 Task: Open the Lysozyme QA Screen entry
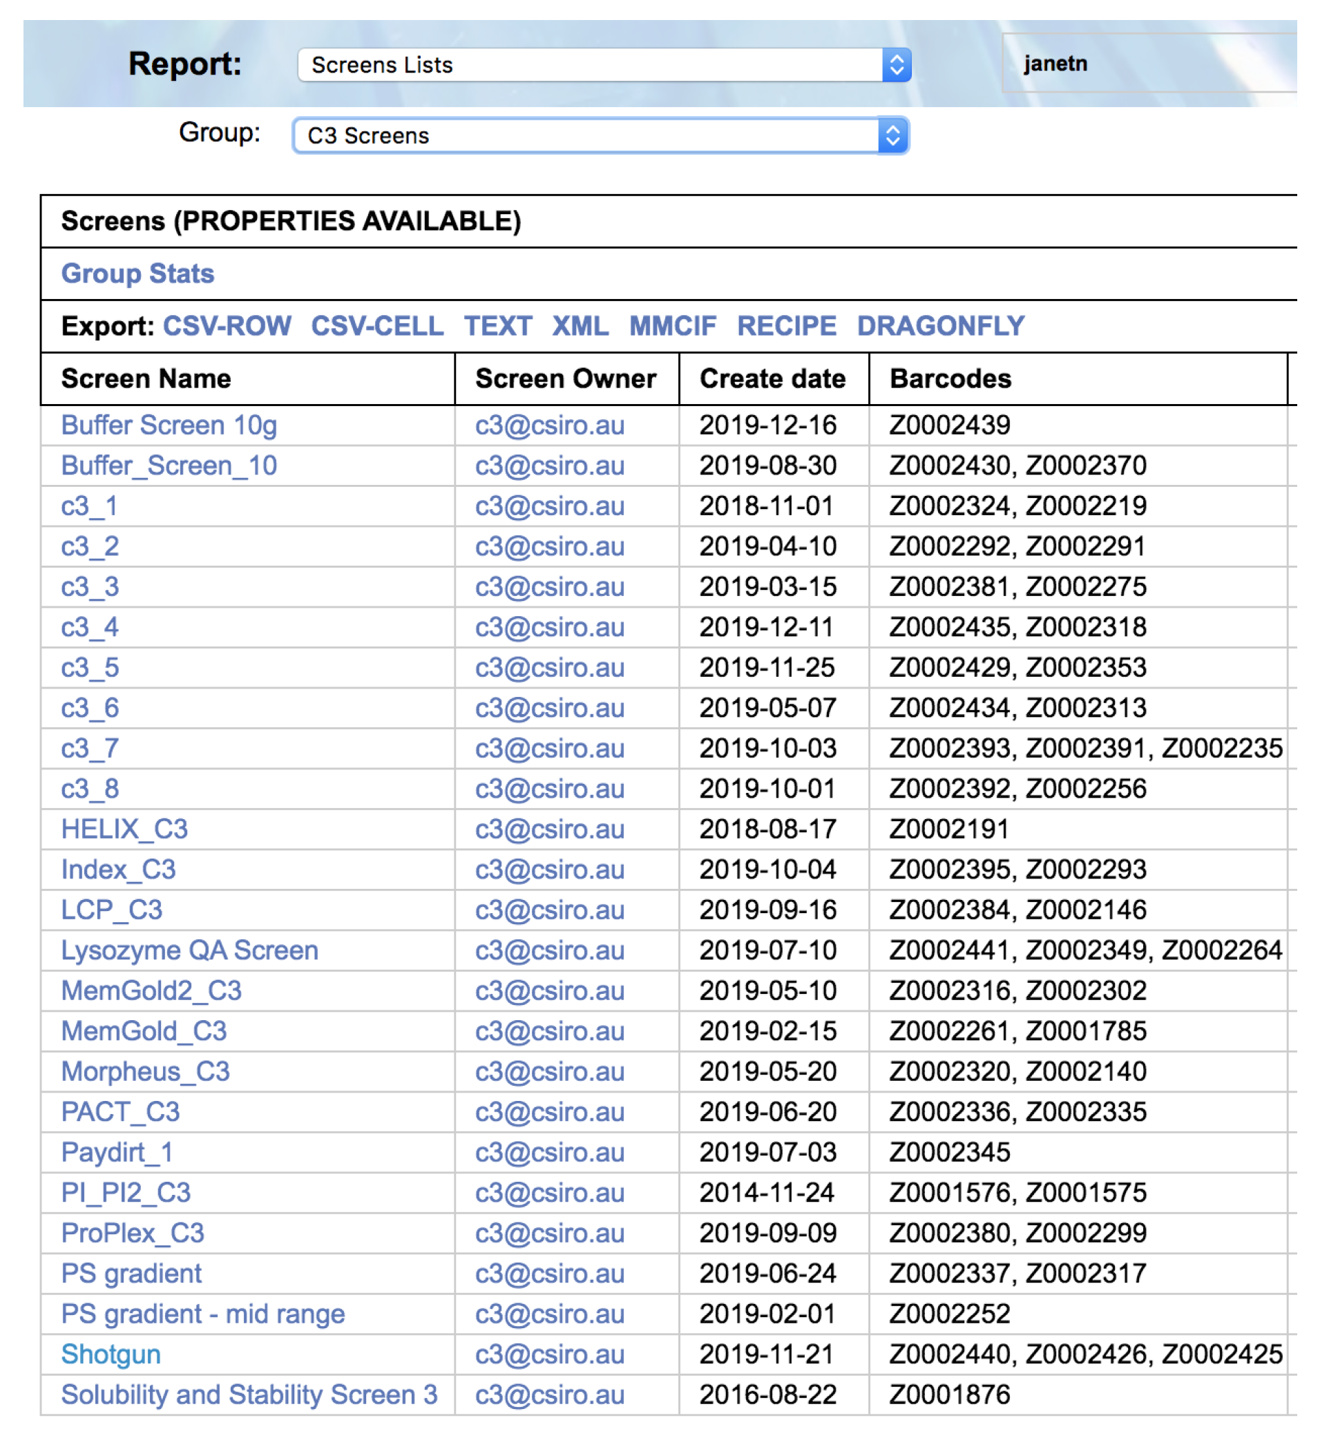[x=189, y=951]
